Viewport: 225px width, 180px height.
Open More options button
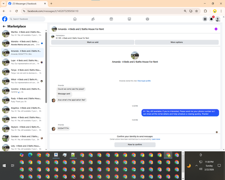click(x=177, y=42)
